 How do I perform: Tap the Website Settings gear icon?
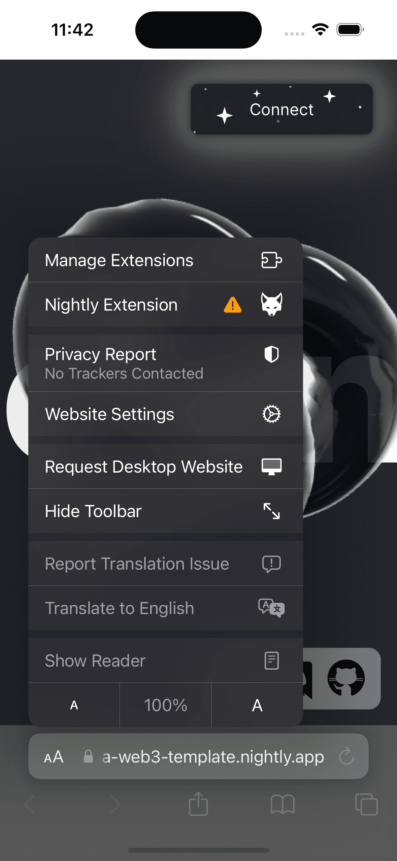pos(271,414)
